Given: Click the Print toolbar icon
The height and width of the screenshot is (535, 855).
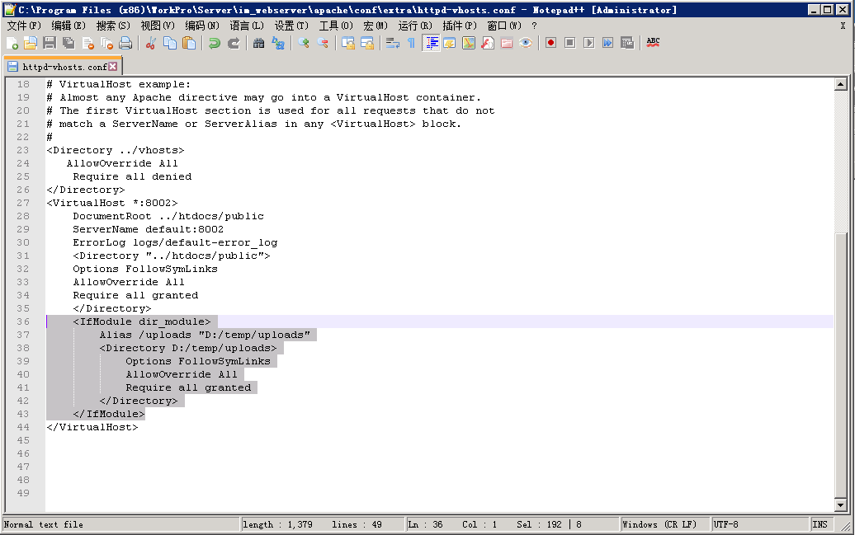Looking at the screenshot, I should pyautogui.click(x=125, y=43).
